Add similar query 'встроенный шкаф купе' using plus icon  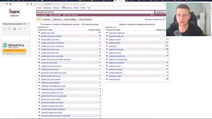[x=107, y=56]
